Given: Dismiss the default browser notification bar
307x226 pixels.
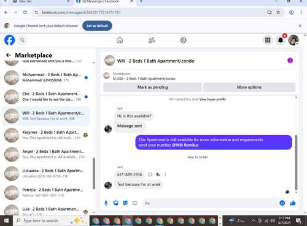Looking at the screenshot, I should 300,26.
